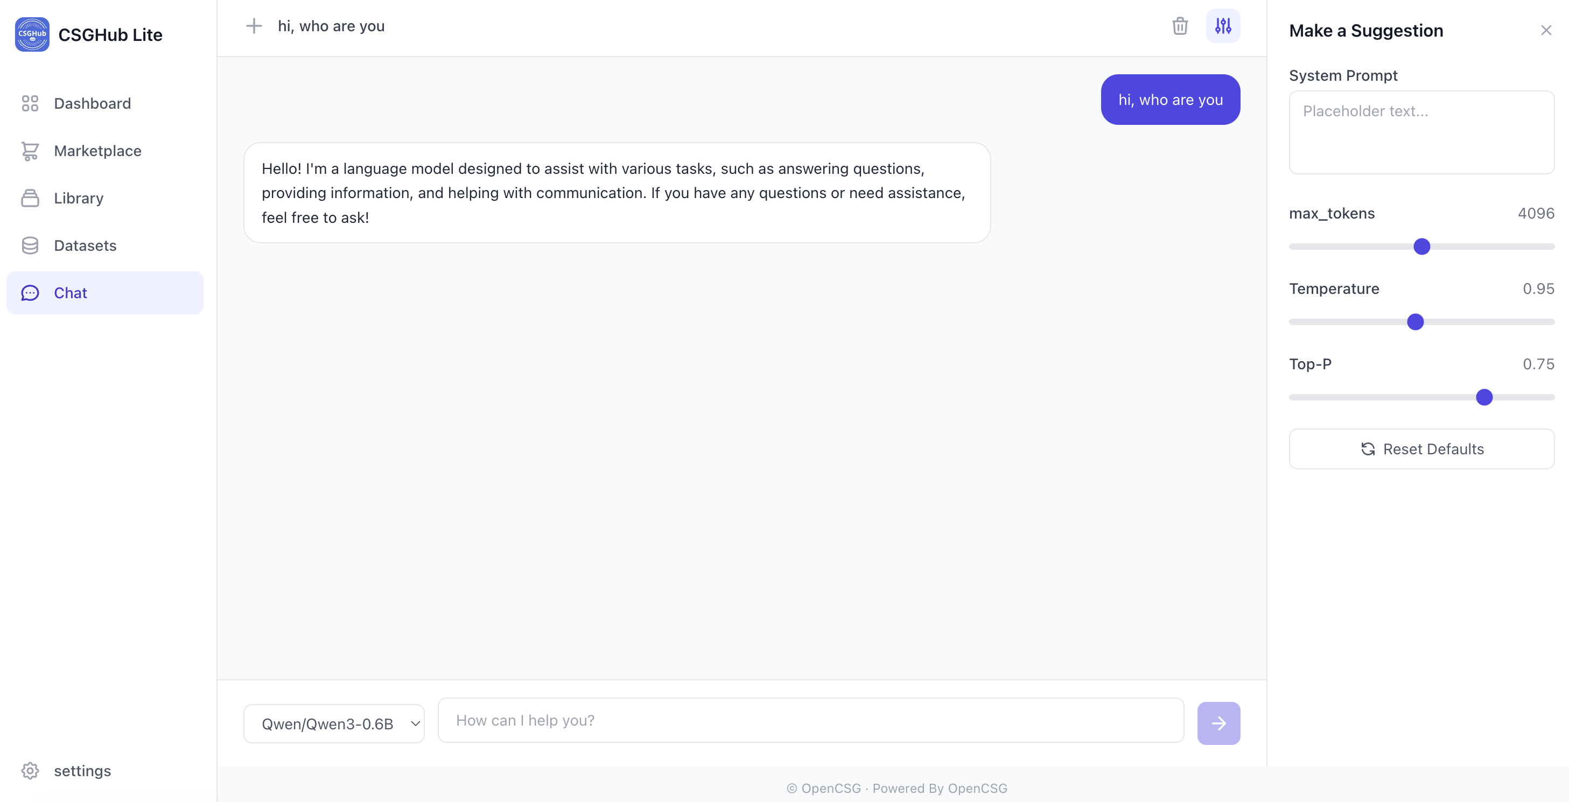Click the 'How can I help you?' input
Image resolution: width=1569 pixels, height=802 pixels.
pyautogui.click(x=810, y=720)
